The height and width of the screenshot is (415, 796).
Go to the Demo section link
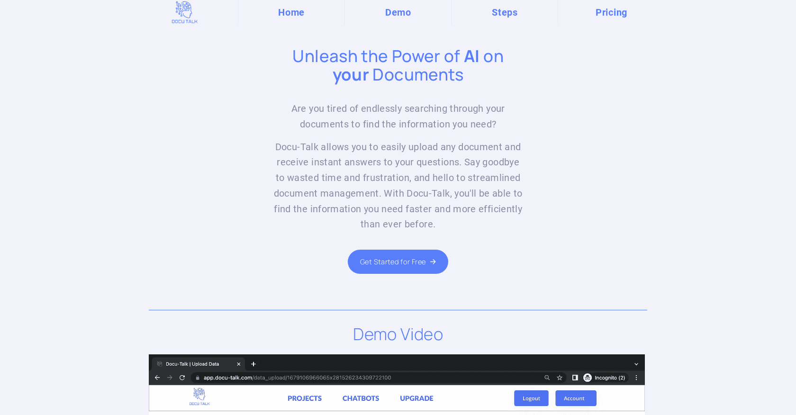pos(398,12)
